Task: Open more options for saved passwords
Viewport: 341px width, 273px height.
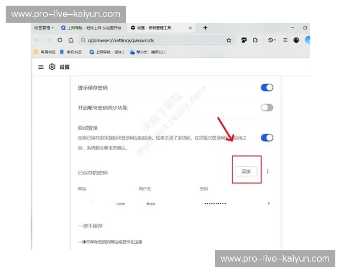Action: 268,171
